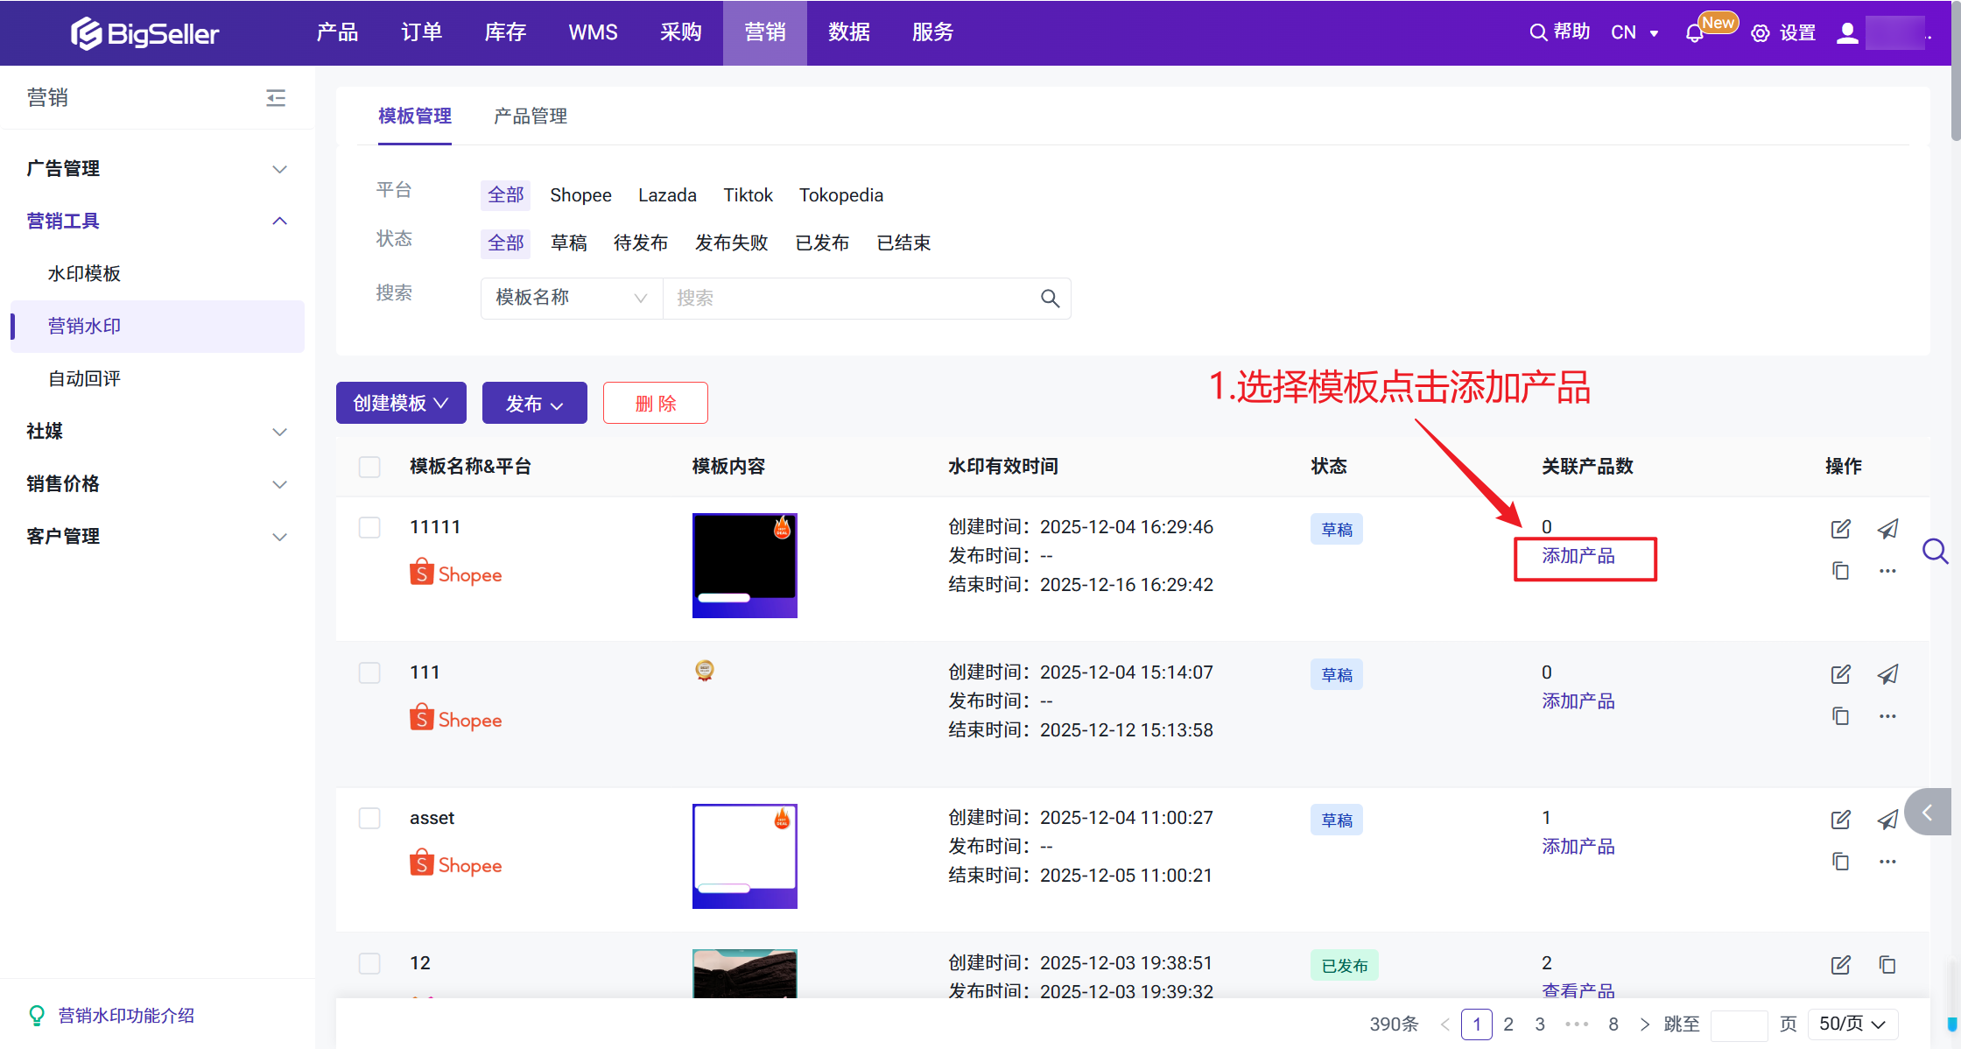Toggle the select-all header checkbox
The height and width of the screenshot is (1049, 1961).
tap(369, 467)
